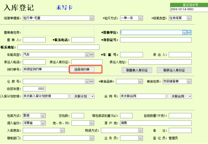Click the 关联合同 dropdown button
Viewport: 208px width, 144px height.
pos(179,96)
